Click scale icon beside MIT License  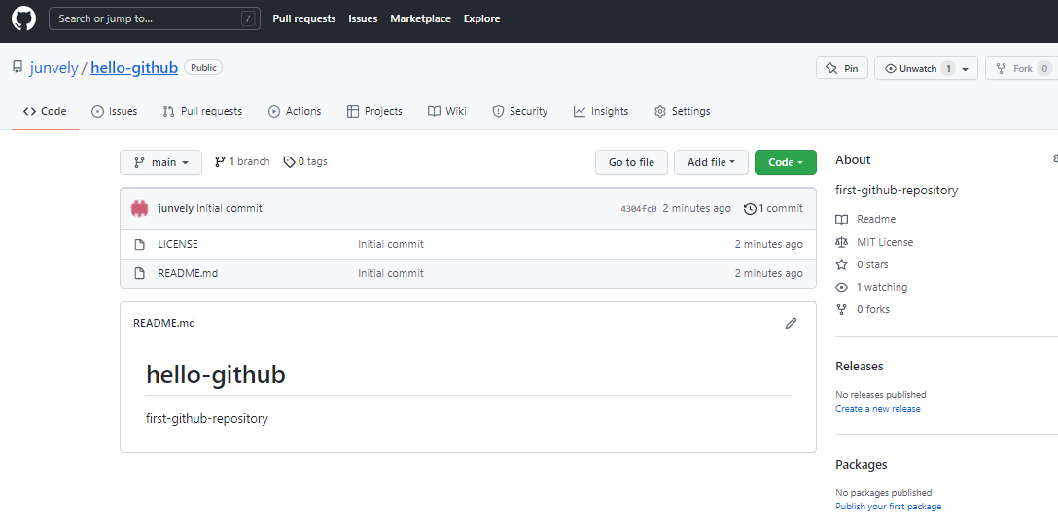841,241
